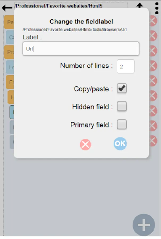Click the red delete icon in the topmost row
The image size is (161, 239).
click(153, 21)
